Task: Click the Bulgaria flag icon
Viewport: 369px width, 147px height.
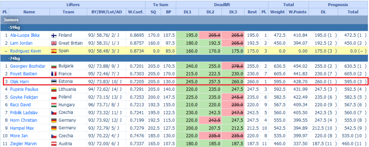Action: point(54,66)
